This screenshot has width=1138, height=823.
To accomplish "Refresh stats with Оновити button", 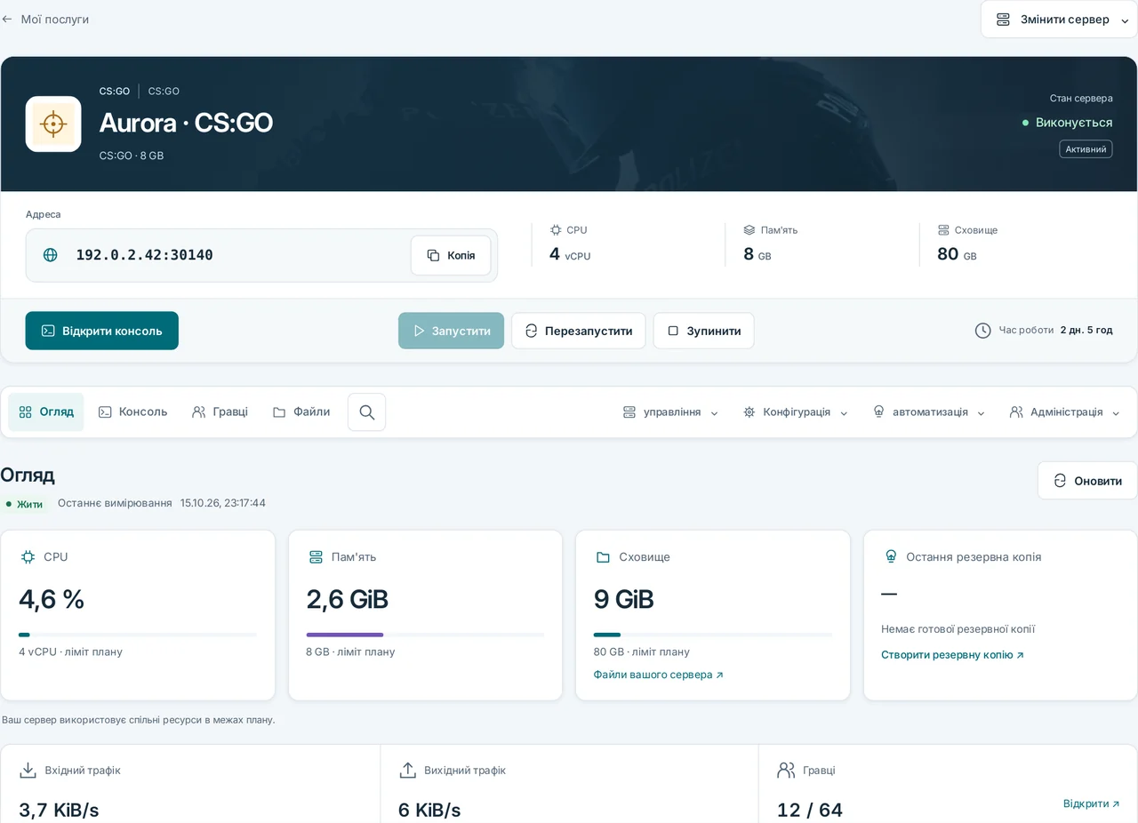I will pos(1087,481).
